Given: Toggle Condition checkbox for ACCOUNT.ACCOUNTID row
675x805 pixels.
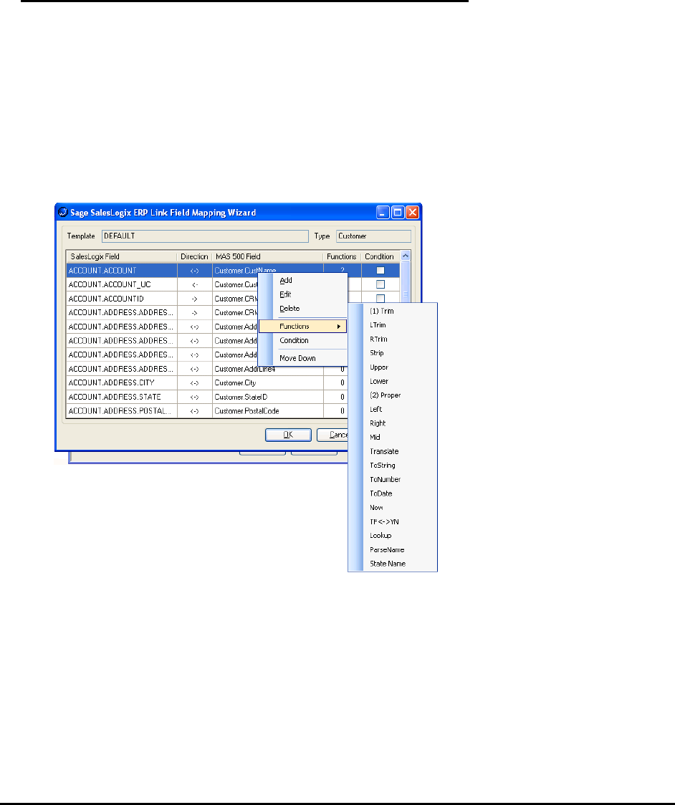Looking at the screenshot, I should (x=380, y=298).
